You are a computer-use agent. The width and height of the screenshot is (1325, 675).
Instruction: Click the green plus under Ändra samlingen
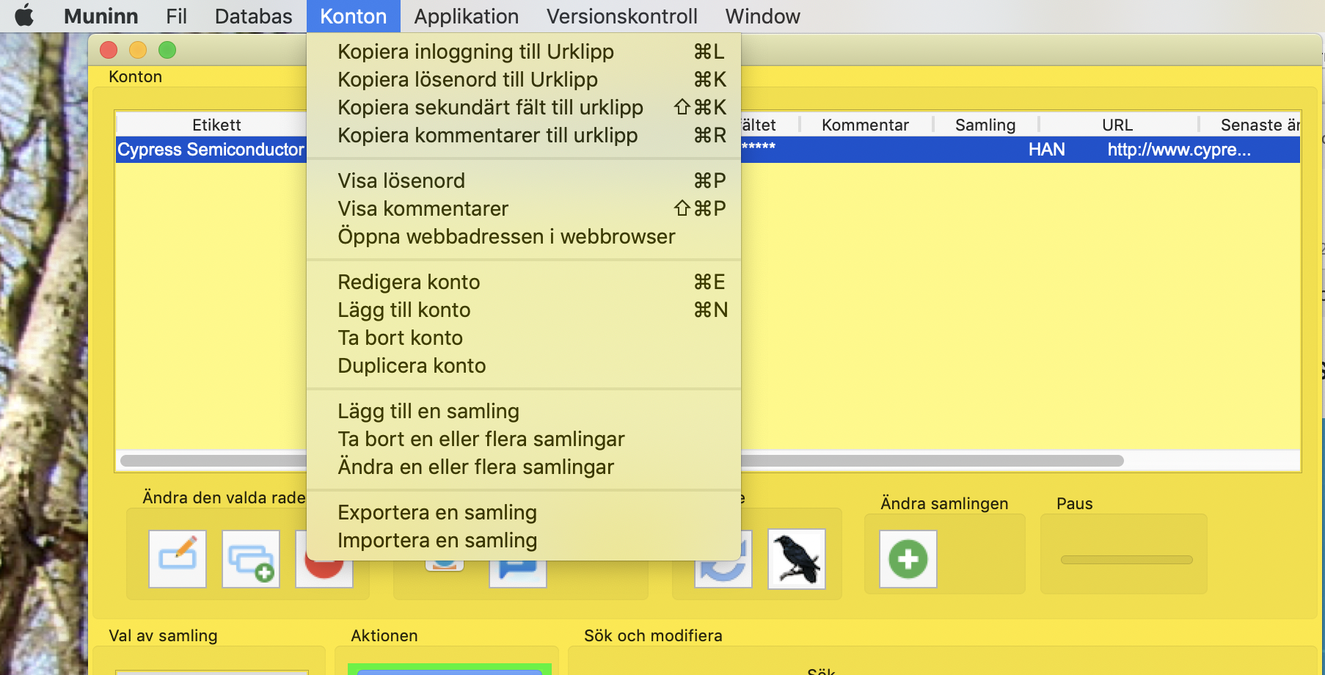pyautogui.click(x=908, y=558)
